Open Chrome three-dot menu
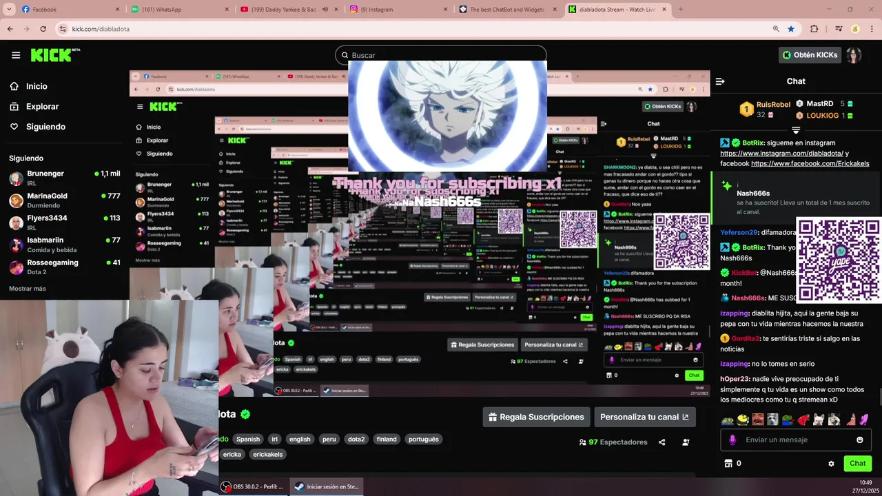882x496 pixels. (871, 29)
